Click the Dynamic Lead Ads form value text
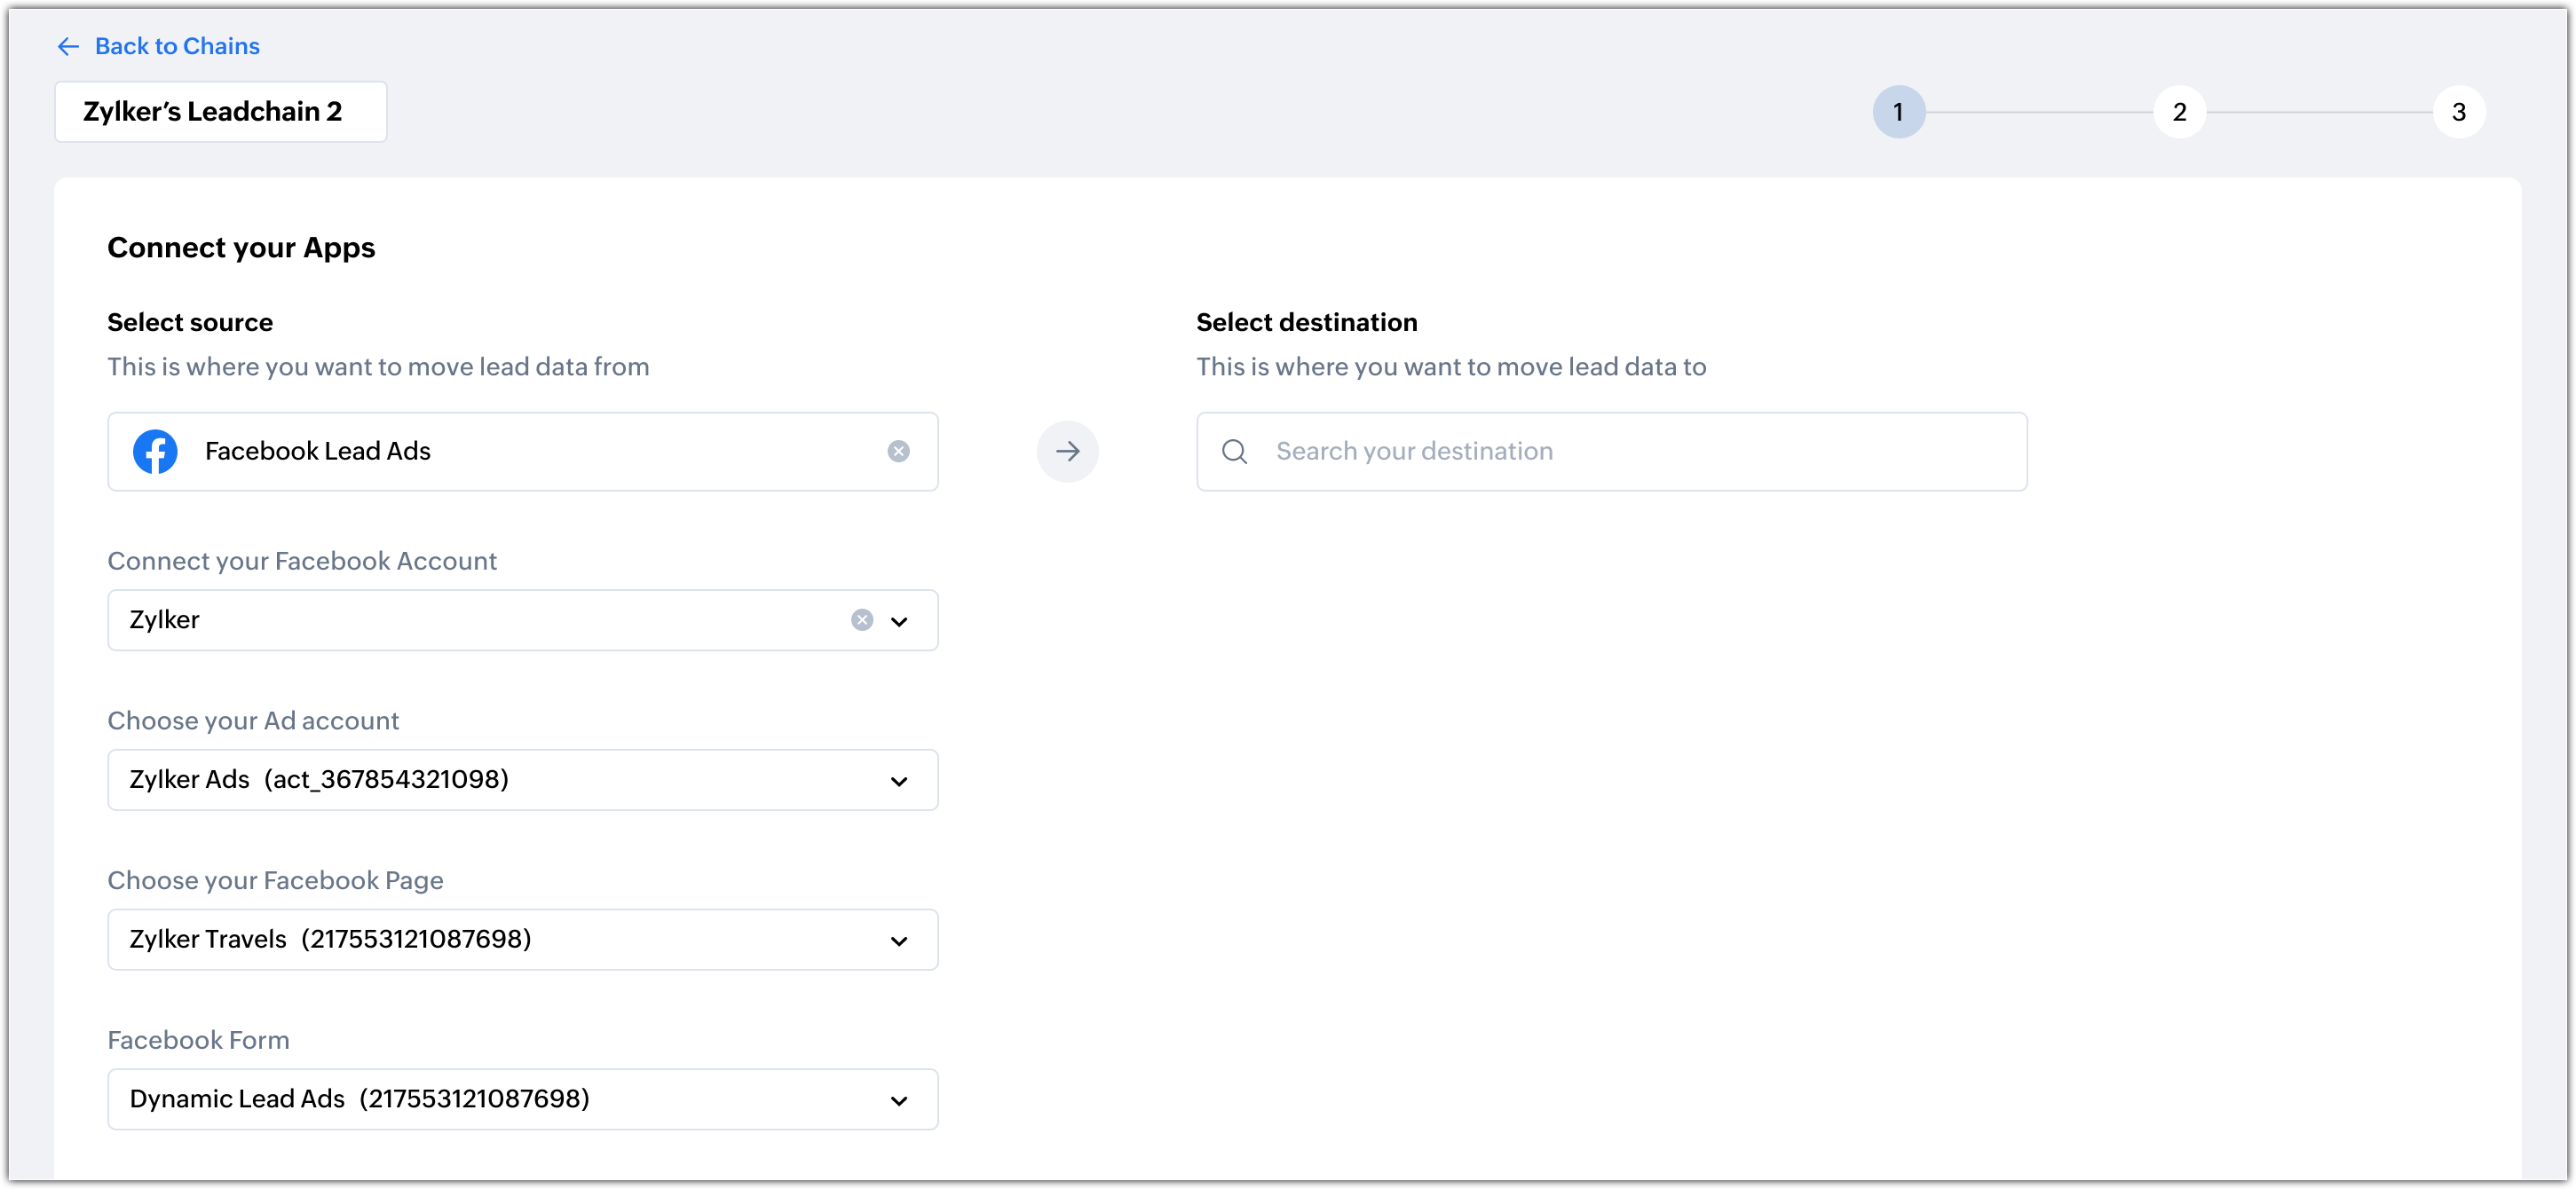The image size is (2576, 1189). pyautogui.click(x=359, y=1098)
